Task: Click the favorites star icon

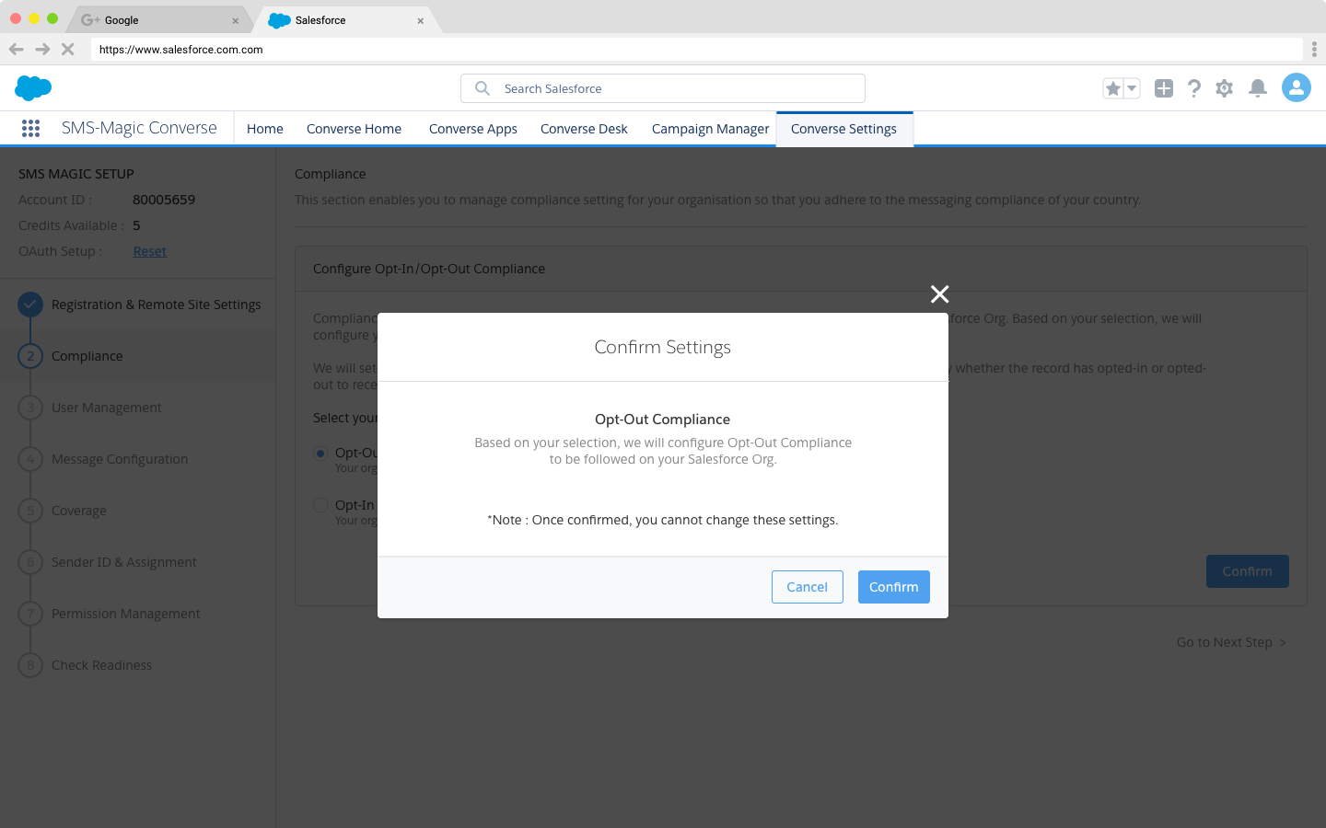Action: pos(1112,88)
